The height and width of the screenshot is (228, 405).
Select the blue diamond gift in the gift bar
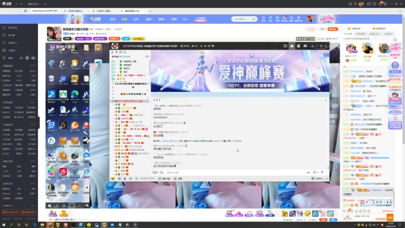259,213
